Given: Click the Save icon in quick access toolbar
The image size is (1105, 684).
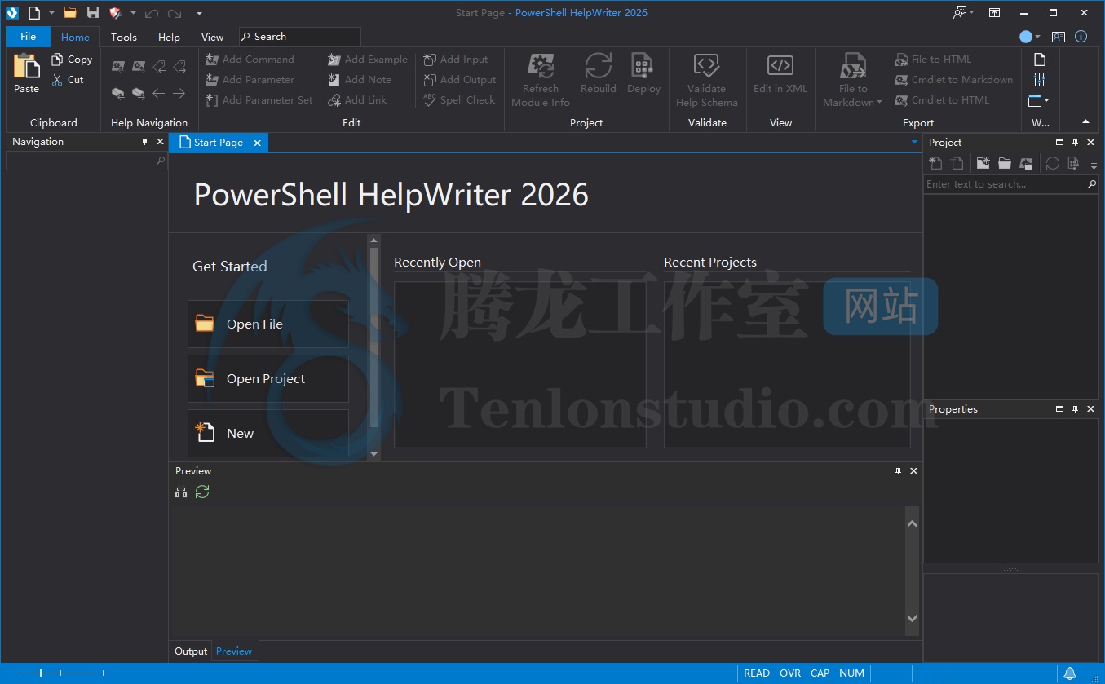Looking at the screenshot, I should [93, 12].
